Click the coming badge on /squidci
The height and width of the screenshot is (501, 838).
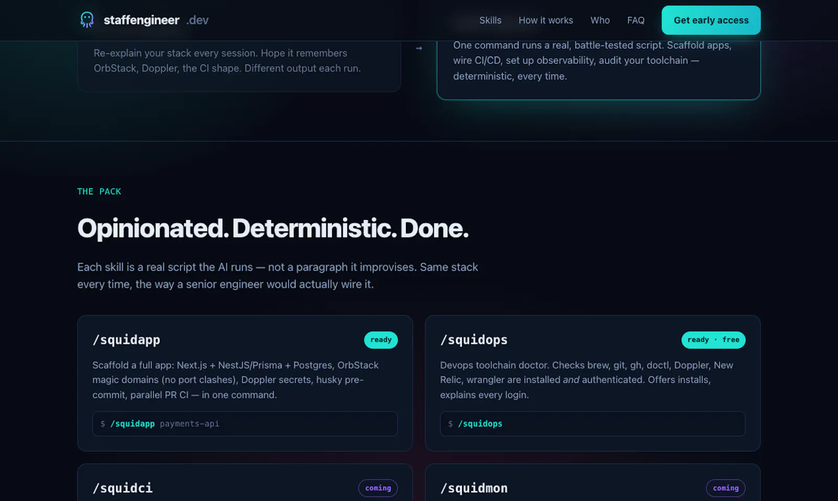378,488
